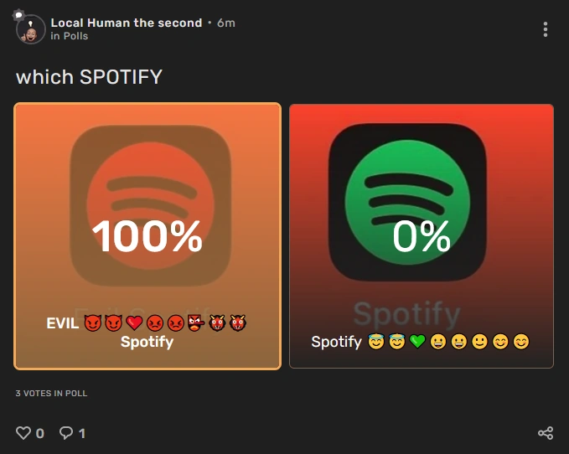This screenshot has height=454, width=569.
Task: Open the three-dot post options menu
Action: (x=546, y=29)
